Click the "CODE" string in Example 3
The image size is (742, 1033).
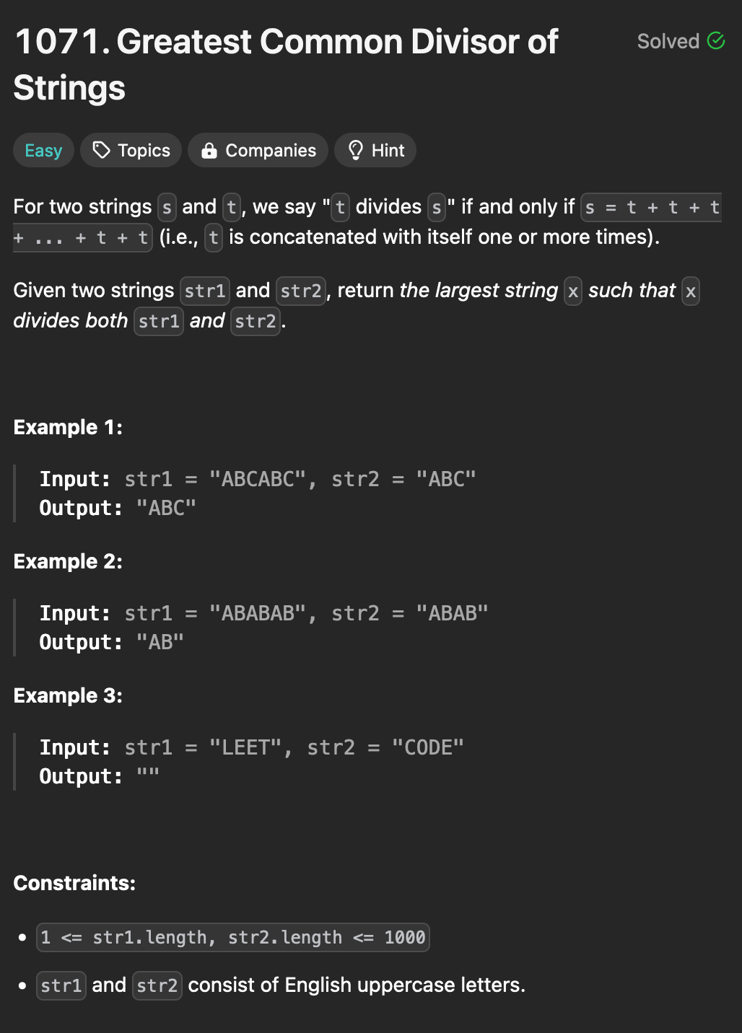tap(428, 747)
